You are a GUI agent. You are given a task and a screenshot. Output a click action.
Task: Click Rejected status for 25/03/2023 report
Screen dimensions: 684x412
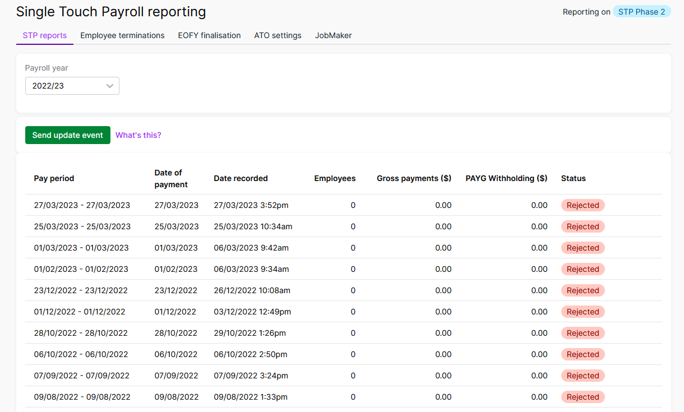(x=583, y=226)
